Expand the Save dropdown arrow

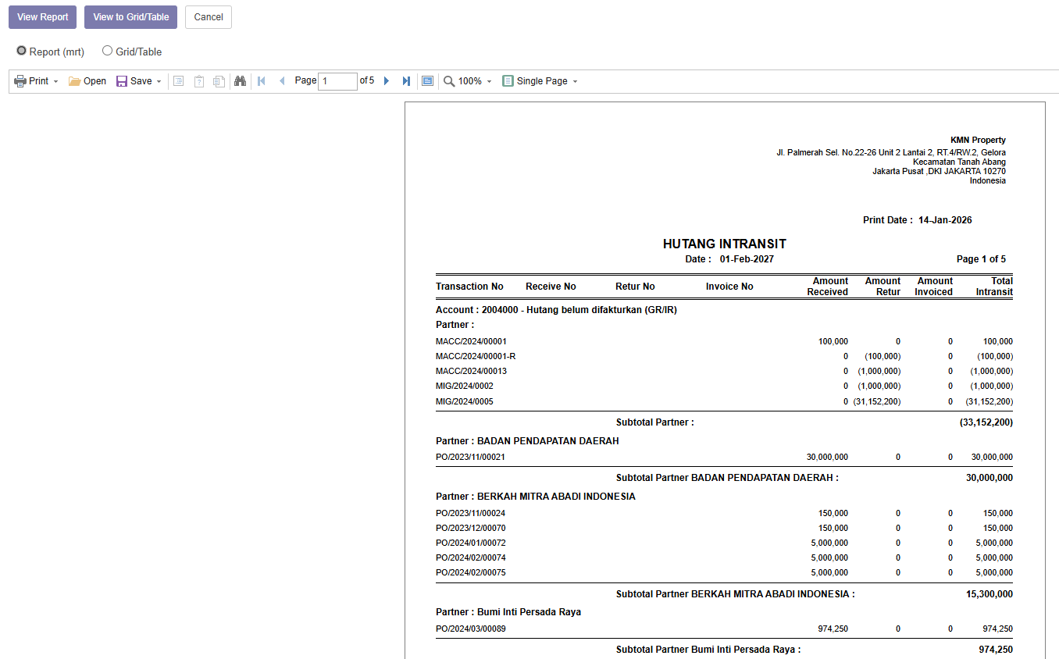pos(159,82)
